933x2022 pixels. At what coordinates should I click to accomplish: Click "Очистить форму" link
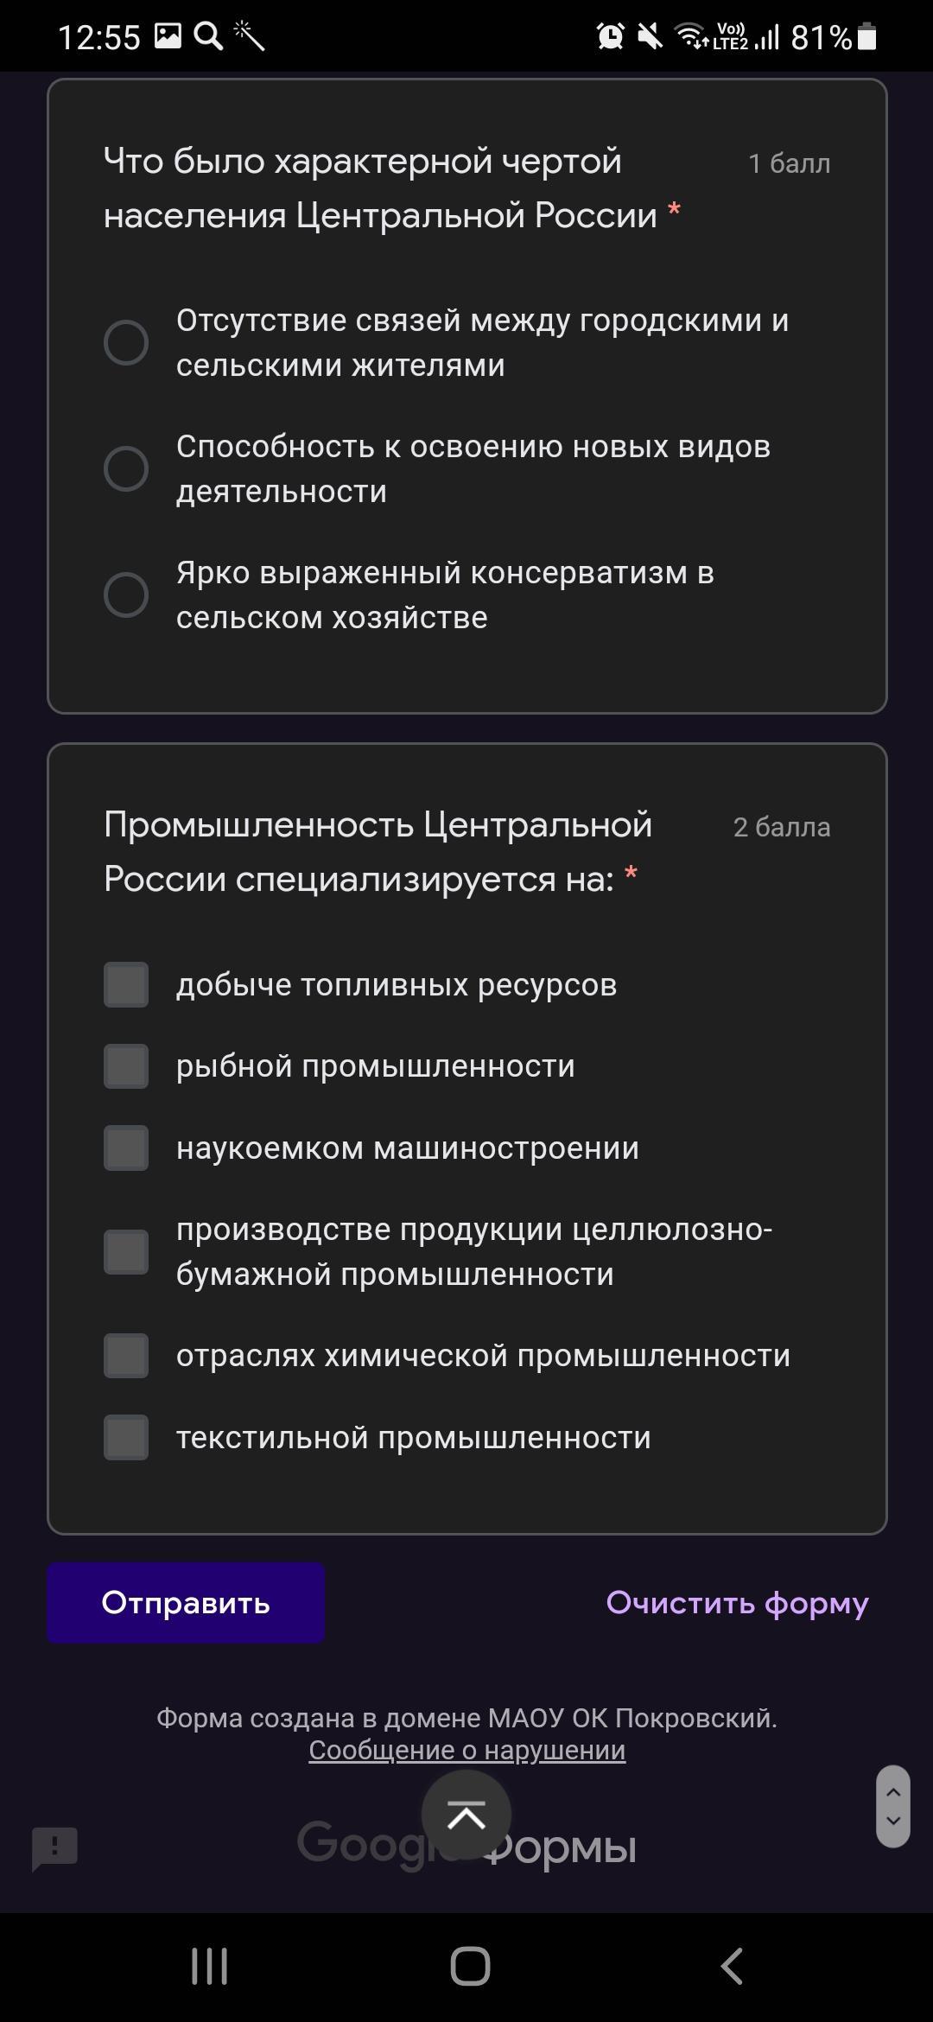[737, 1603]
